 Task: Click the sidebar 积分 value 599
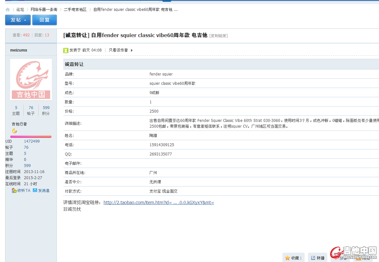point(27,166)
